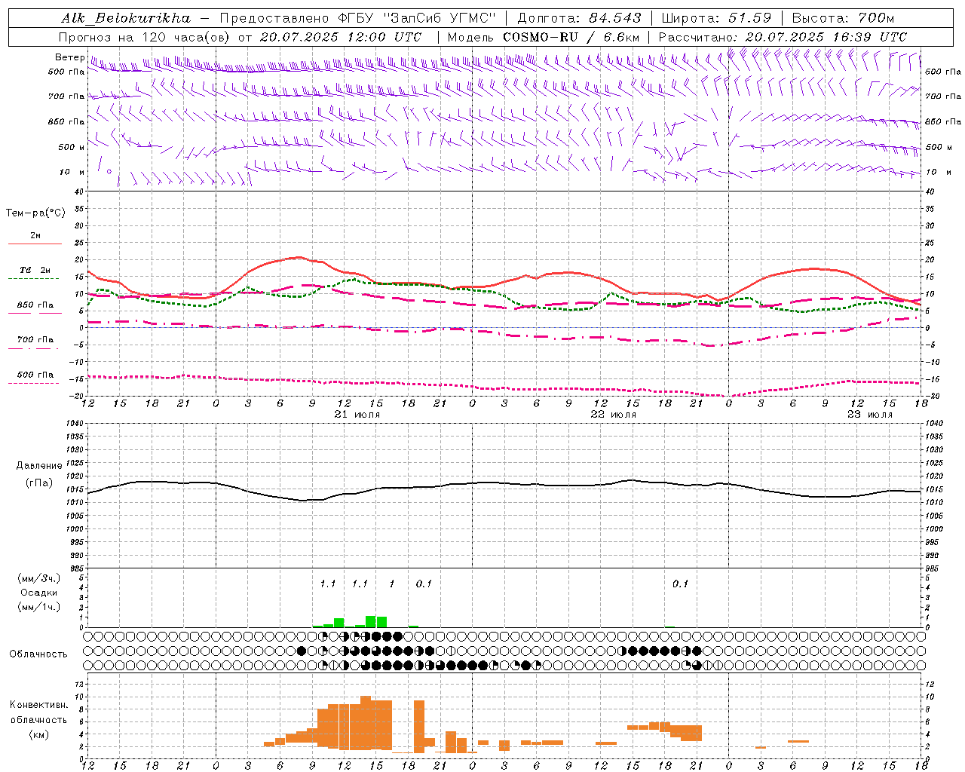Screen dimensions: 965x772
Task: Click the '2м' temperature legend label
Action: pyautogui.click(x=35, y=235)
